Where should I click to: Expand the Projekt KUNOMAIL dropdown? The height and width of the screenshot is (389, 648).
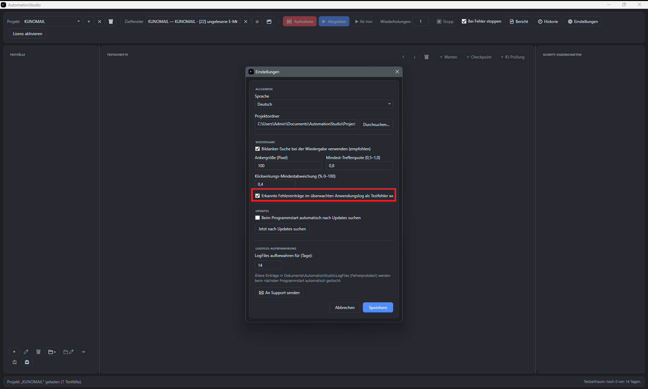click(x=52, y=21)
